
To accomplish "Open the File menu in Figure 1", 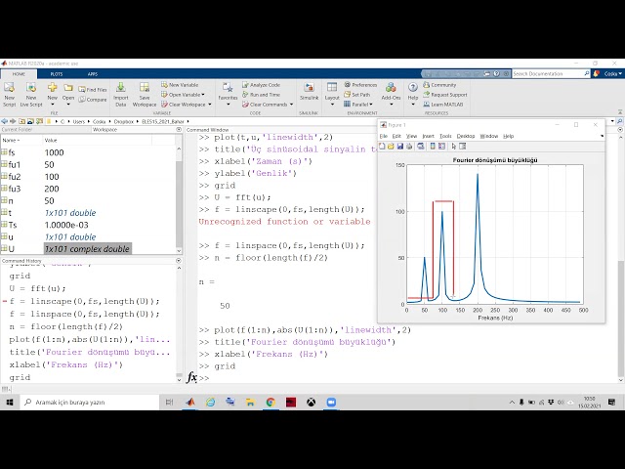I will [383, 136].
